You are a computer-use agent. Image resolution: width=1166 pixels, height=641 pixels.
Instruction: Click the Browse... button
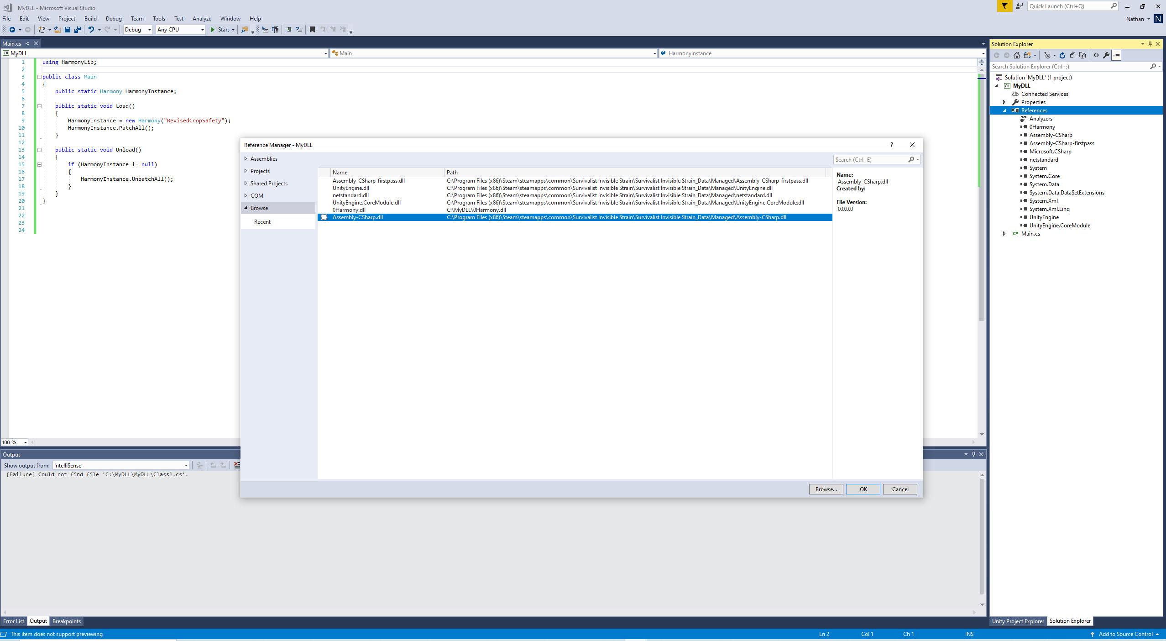(826, 489)
